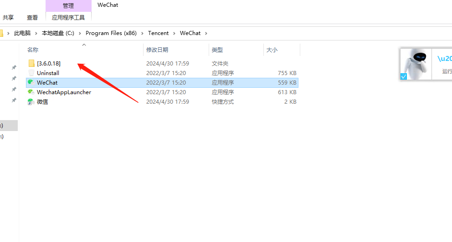
Task: Open the [3.6.0.18] folder icon
Action: [31, 63]
